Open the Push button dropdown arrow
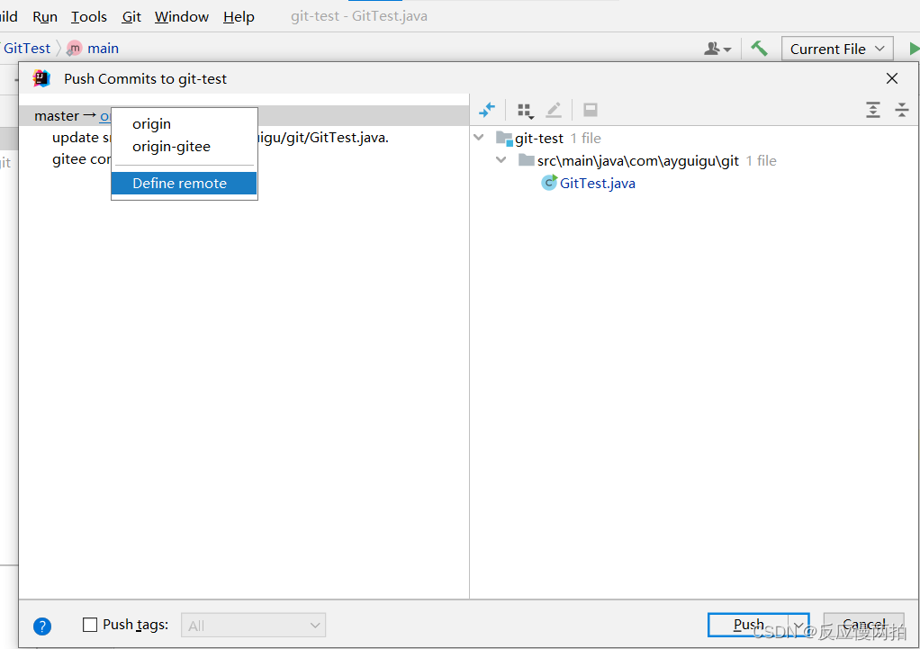This screenshot has width=920, height=649. (799, 624)
